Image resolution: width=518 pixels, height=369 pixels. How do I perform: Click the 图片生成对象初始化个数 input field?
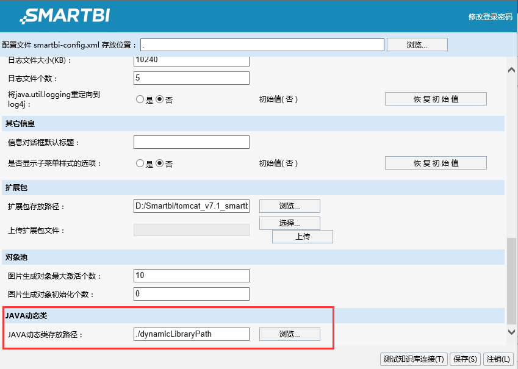pyautogui.click(x=192, y=294)
